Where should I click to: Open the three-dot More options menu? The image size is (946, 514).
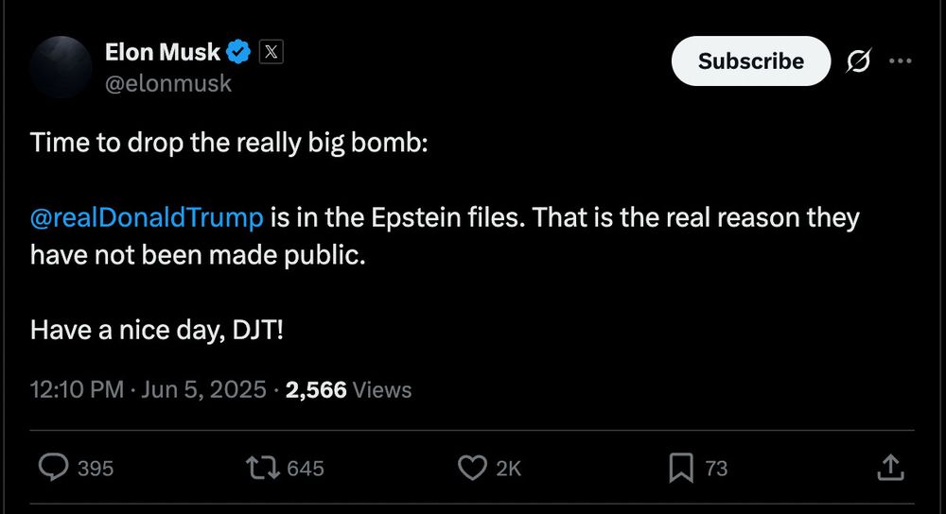900,62
